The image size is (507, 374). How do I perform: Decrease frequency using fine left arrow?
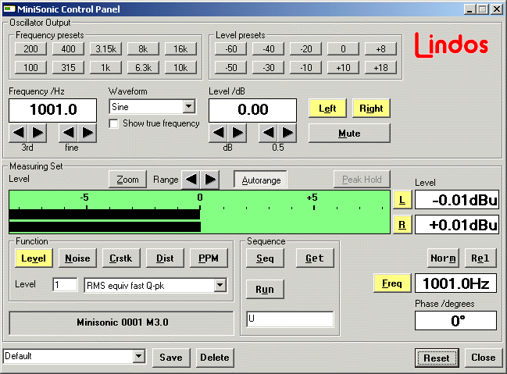coord(68,133)
